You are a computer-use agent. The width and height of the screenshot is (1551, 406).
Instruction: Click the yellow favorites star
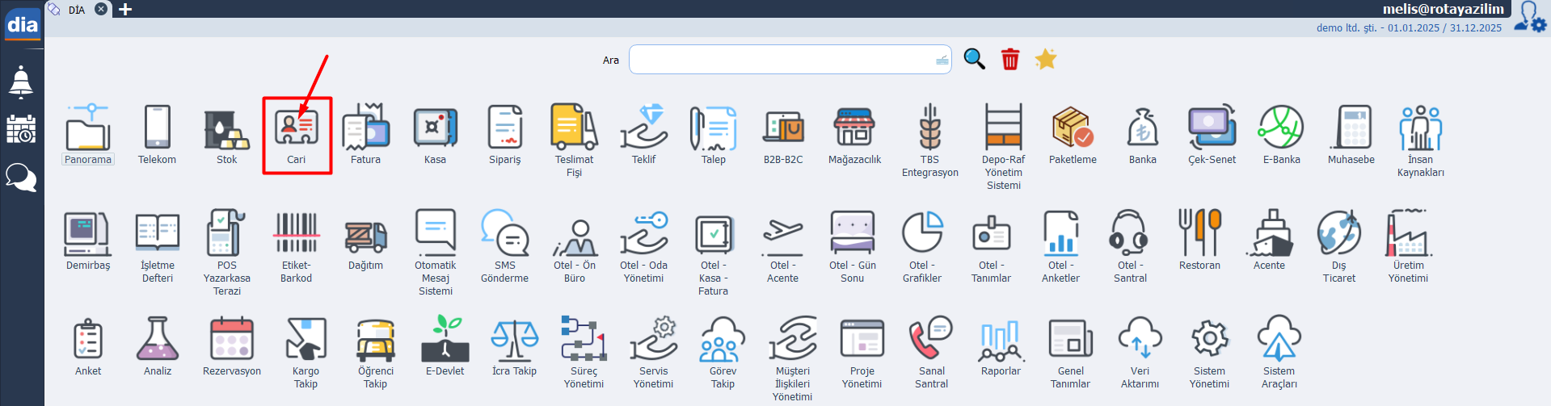[x=1046, y=59]
